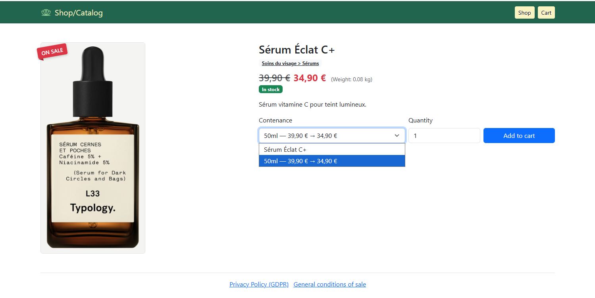Screen dimensions: 595x298
Task: Click the serum bottle product image
Action: pyautogui.click(x=93, y=148)
